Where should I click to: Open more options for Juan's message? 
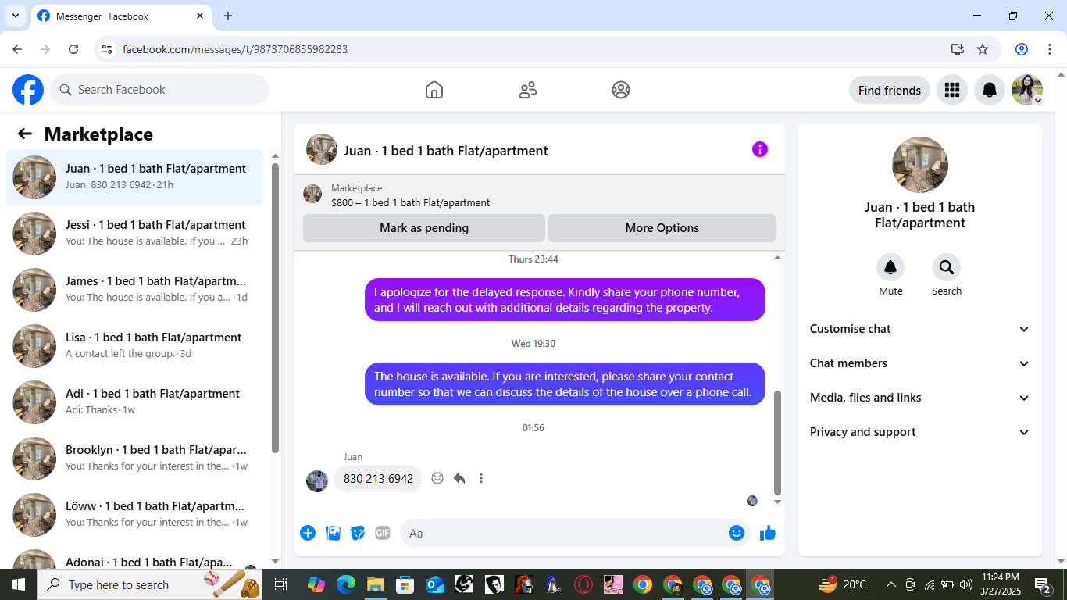click(x=481, y=478)
